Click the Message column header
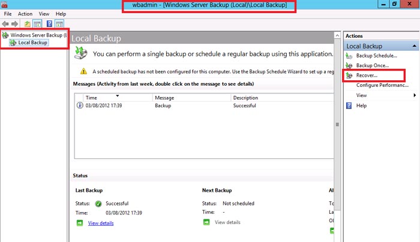The height and width of the screenshot is (242, 420). pyautogui.click(x=191, y=98)
